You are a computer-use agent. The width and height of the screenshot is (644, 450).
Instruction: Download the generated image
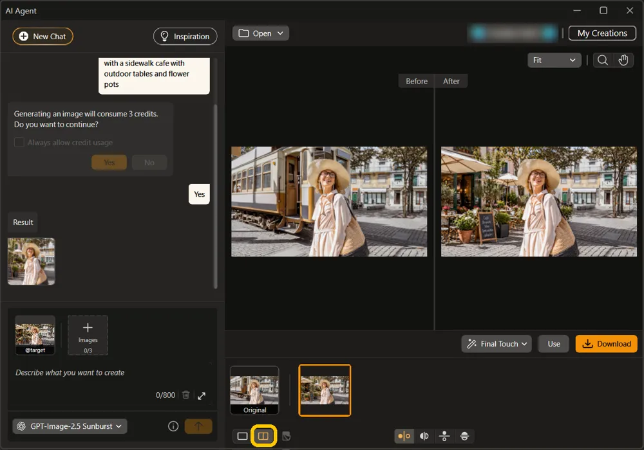(x=606, y=344)
